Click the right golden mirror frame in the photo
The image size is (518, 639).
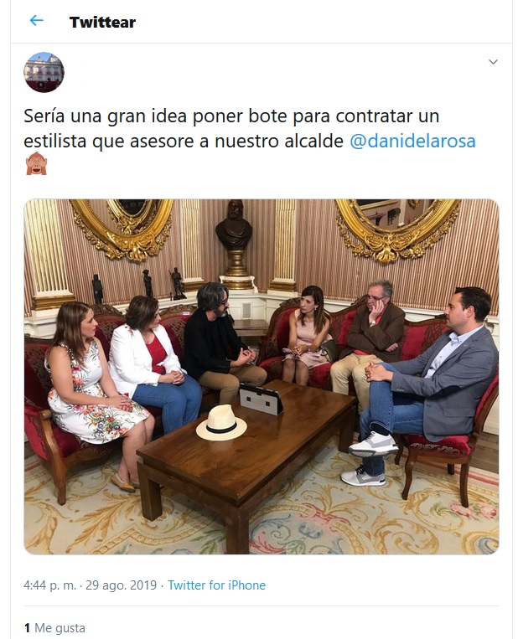tap(396, 229)
